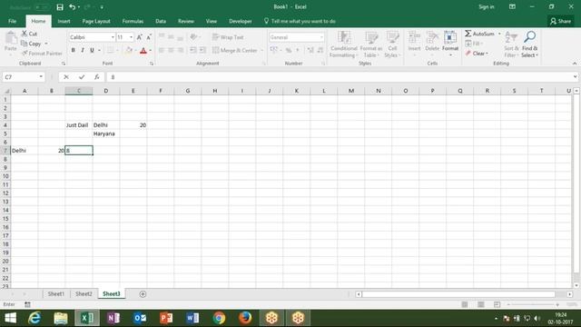Toggle Merge & Center

235,50
